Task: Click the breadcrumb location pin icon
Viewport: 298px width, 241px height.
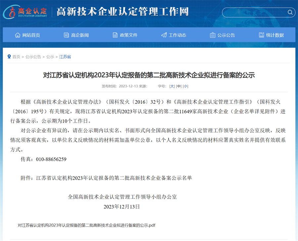Action: point(9,57)
